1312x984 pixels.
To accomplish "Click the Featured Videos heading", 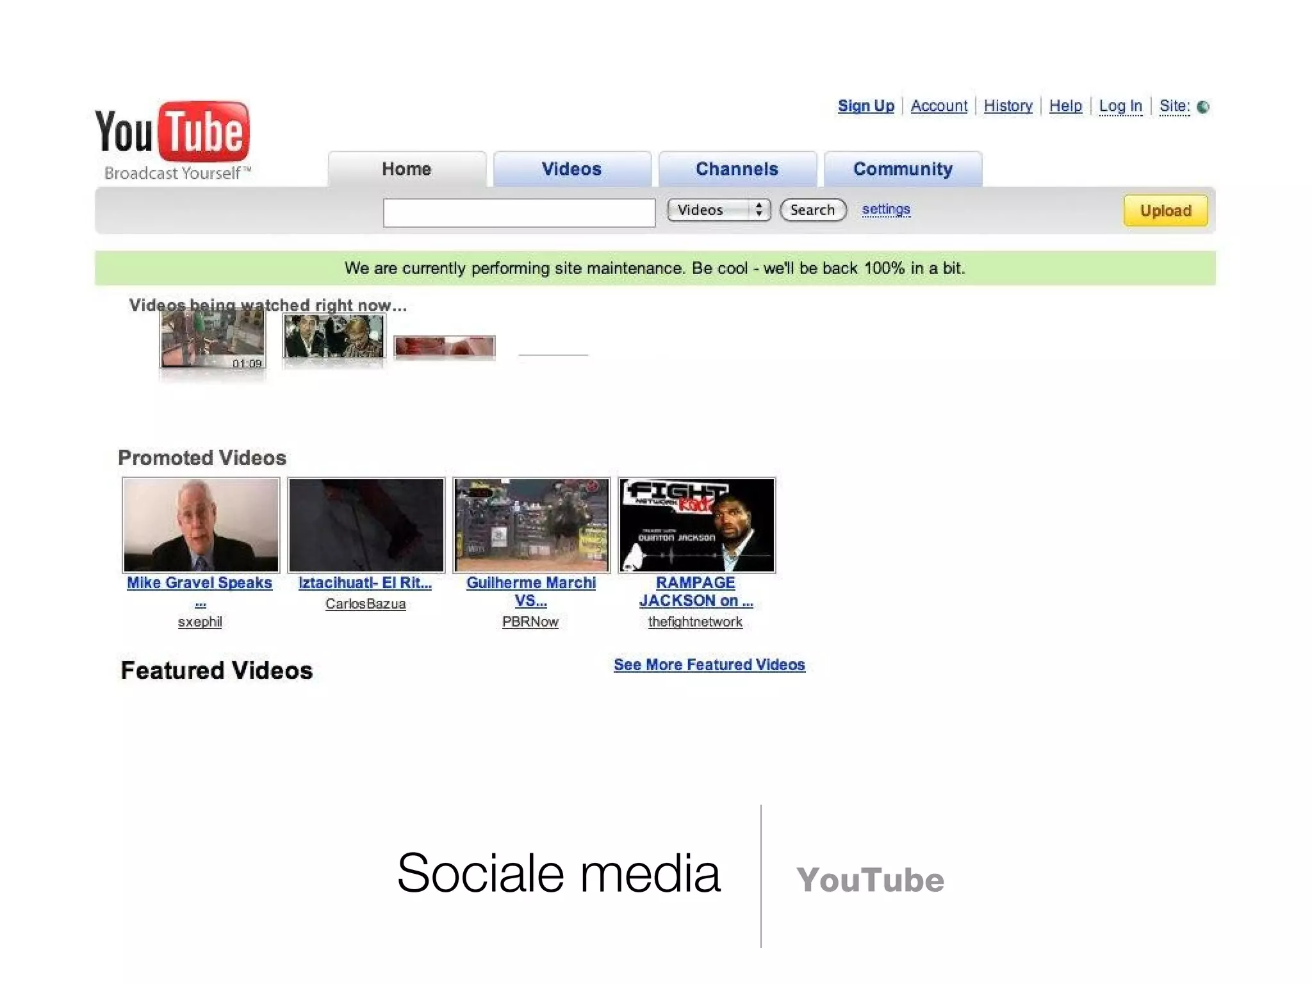I will point(217,670).
